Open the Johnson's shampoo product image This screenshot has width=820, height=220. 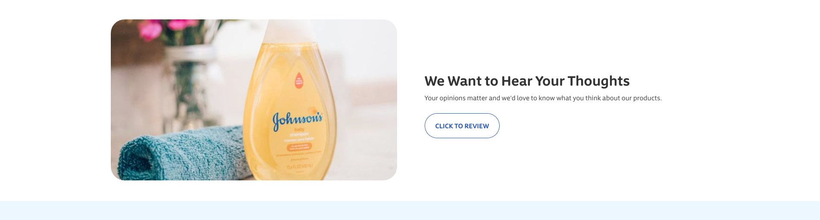pos(254,100)
